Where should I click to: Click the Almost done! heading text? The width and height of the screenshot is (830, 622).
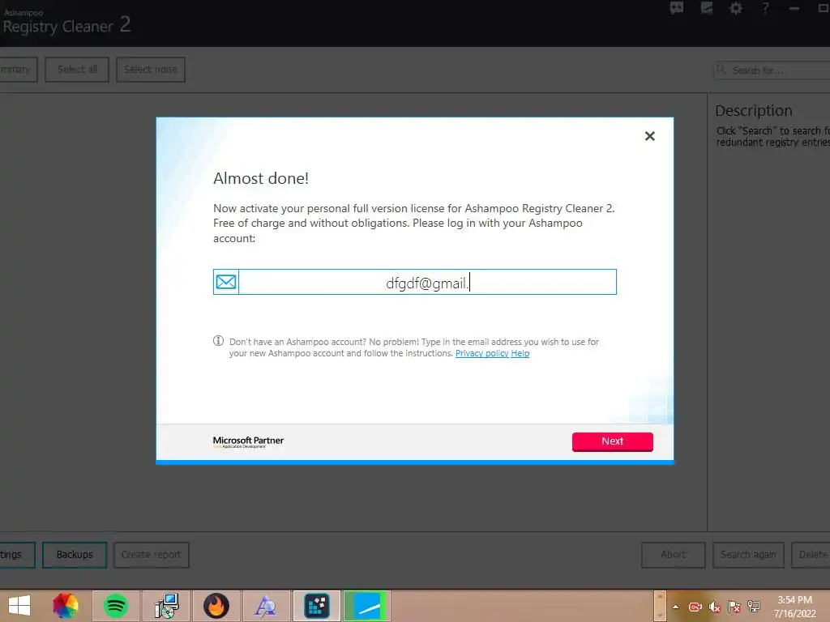coord(261,178)
